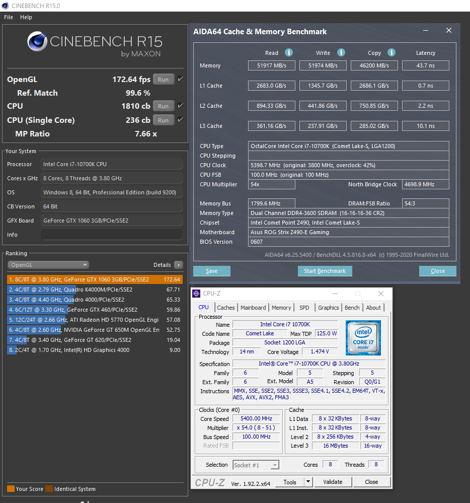Screen dimensions: 470x503
Task: Run the CPU Single Core benchmark
Action: [164, 120]
